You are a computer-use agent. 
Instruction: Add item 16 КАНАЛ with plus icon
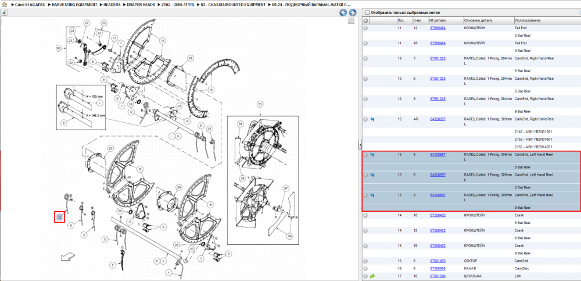click(x=365, y=268)
